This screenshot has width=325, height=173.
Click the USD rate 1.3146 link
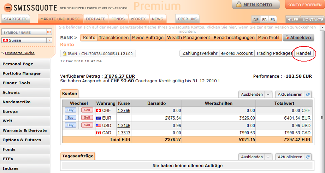(x=124, y=126)
